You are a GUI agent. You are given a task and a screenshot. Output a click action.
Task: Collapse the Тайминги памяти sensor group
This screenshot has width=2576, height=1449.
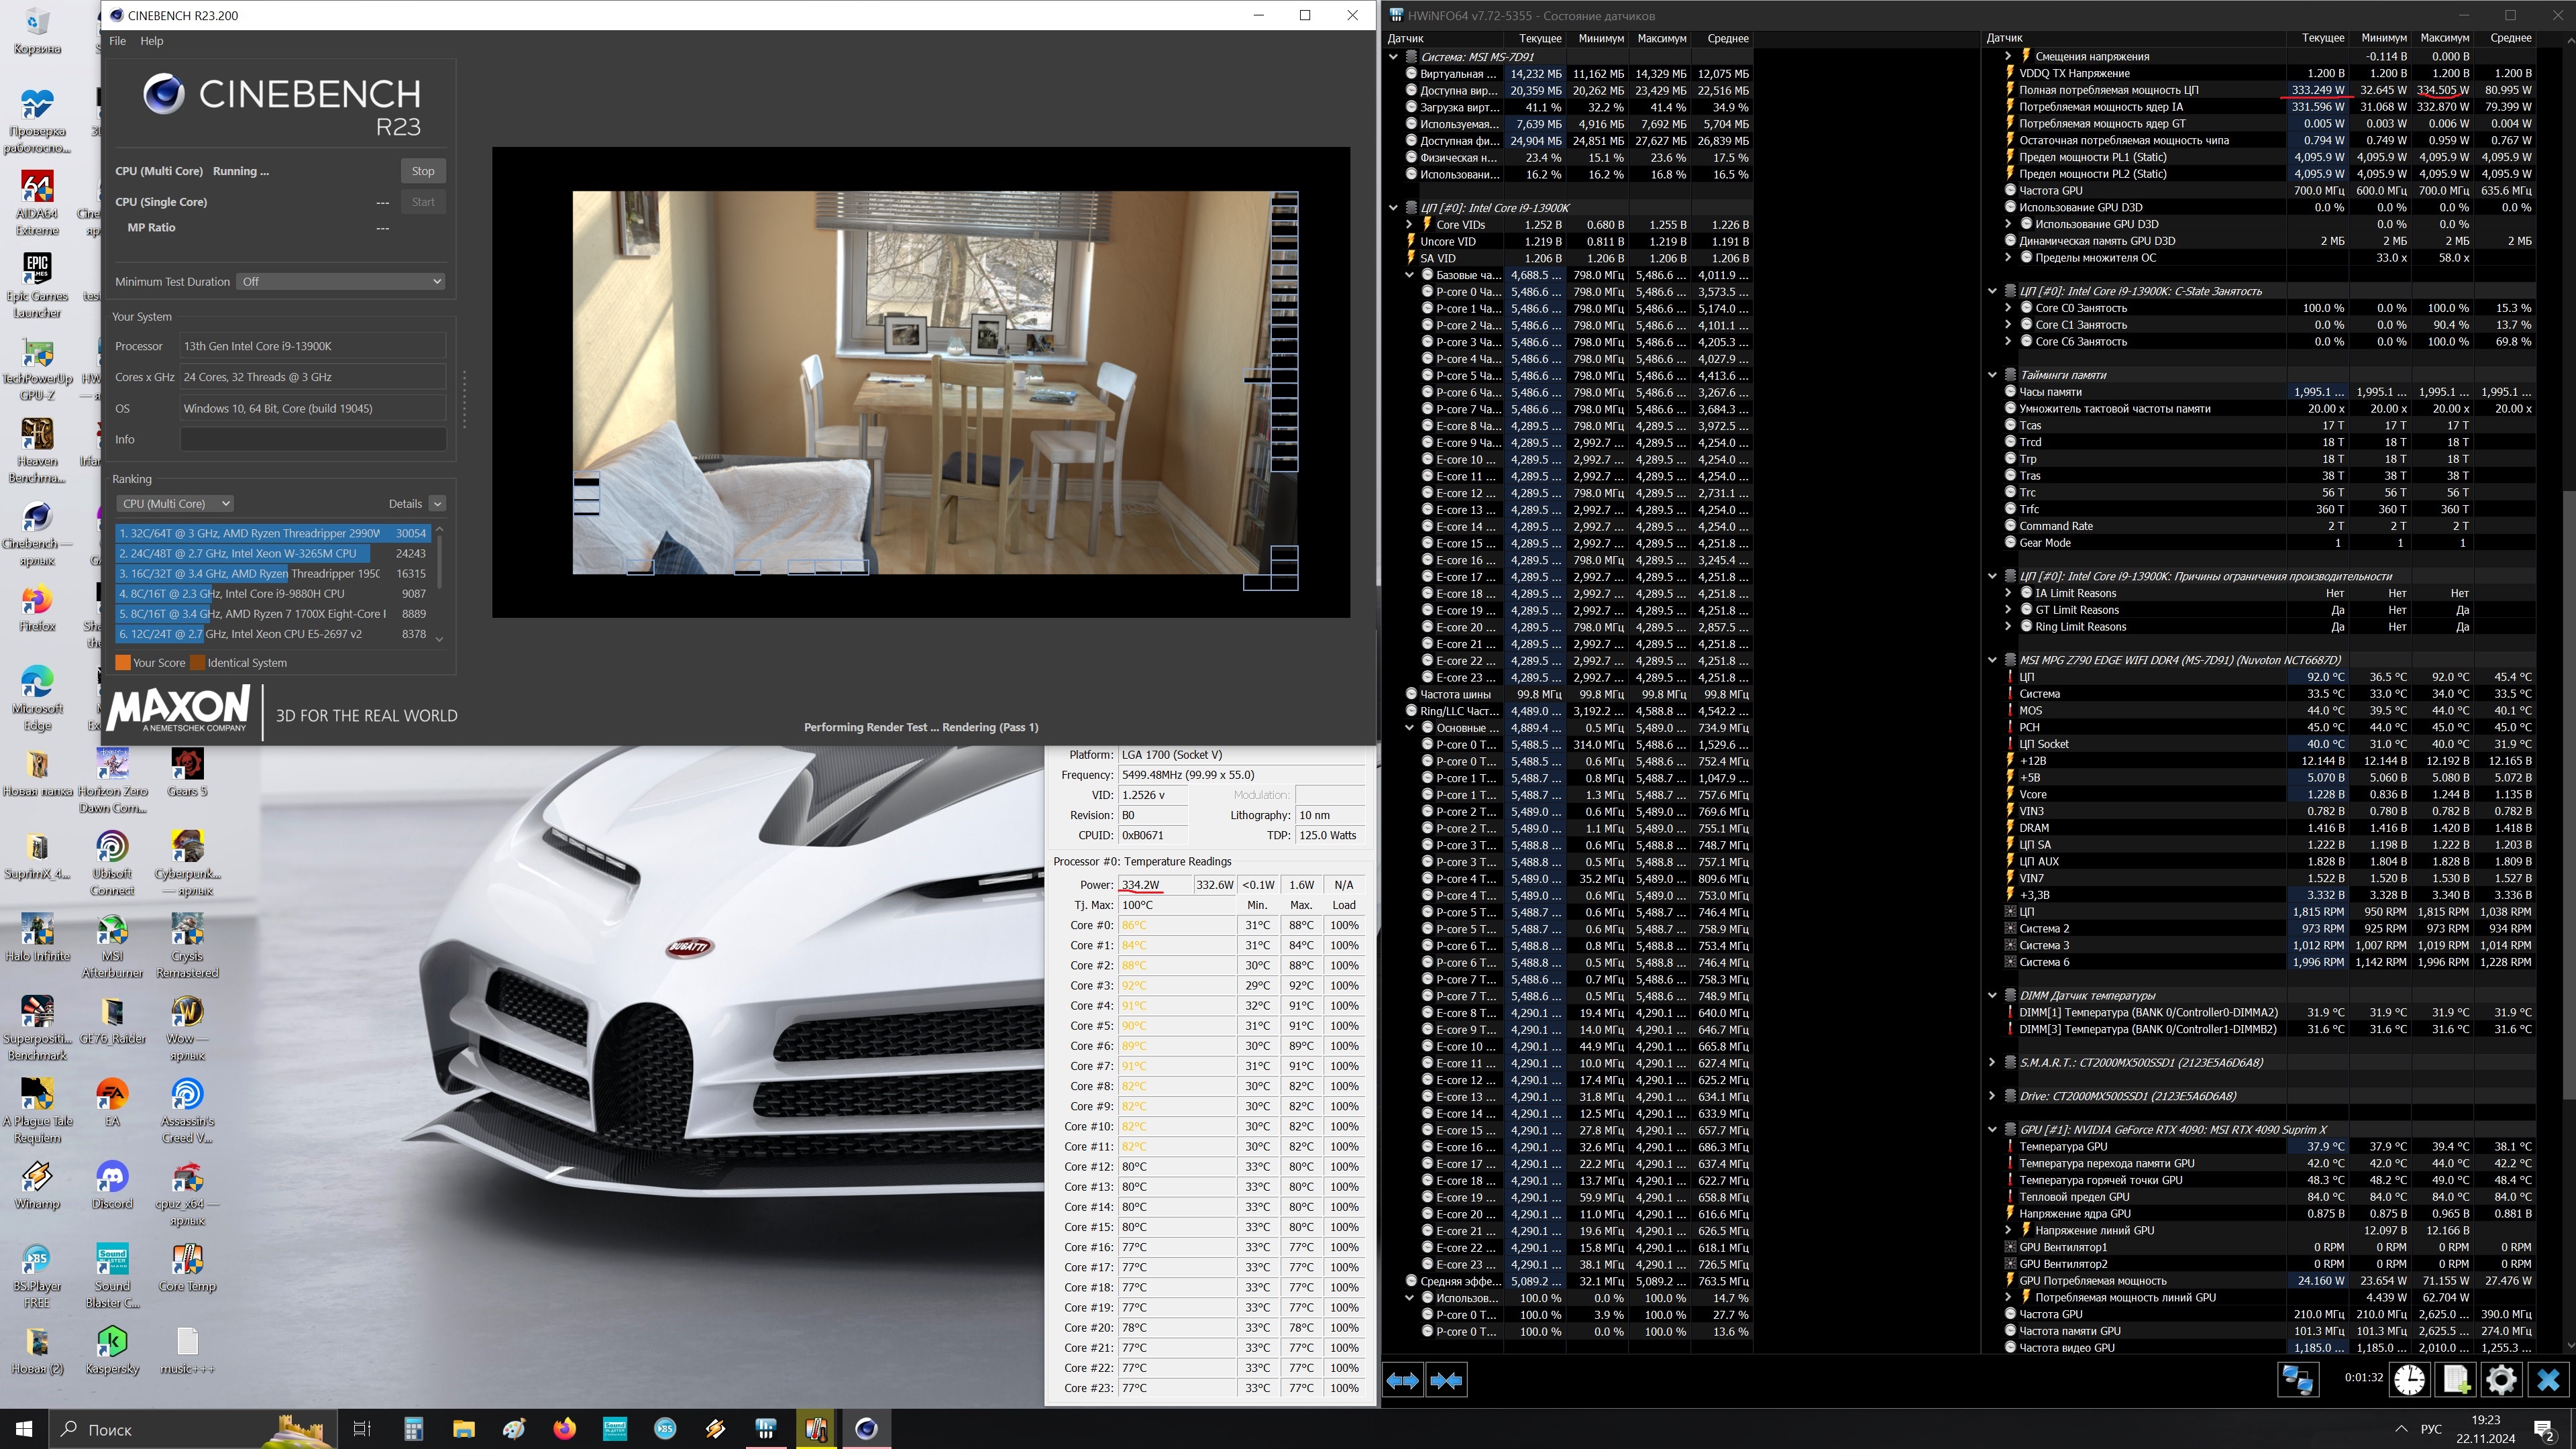pyautogui.click(x=1992, y=375)
